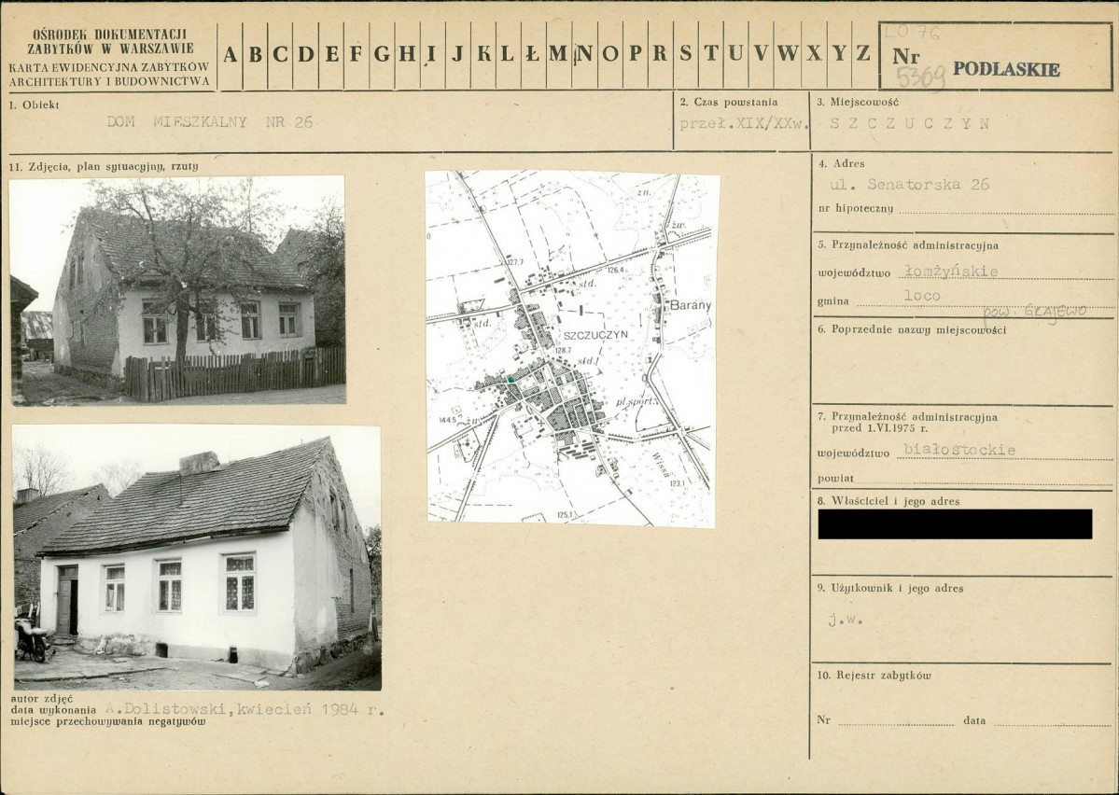Screen dimensions: 1119x795
Task: Open the bottom photo of the white house
Action: [x=197, y=557]
